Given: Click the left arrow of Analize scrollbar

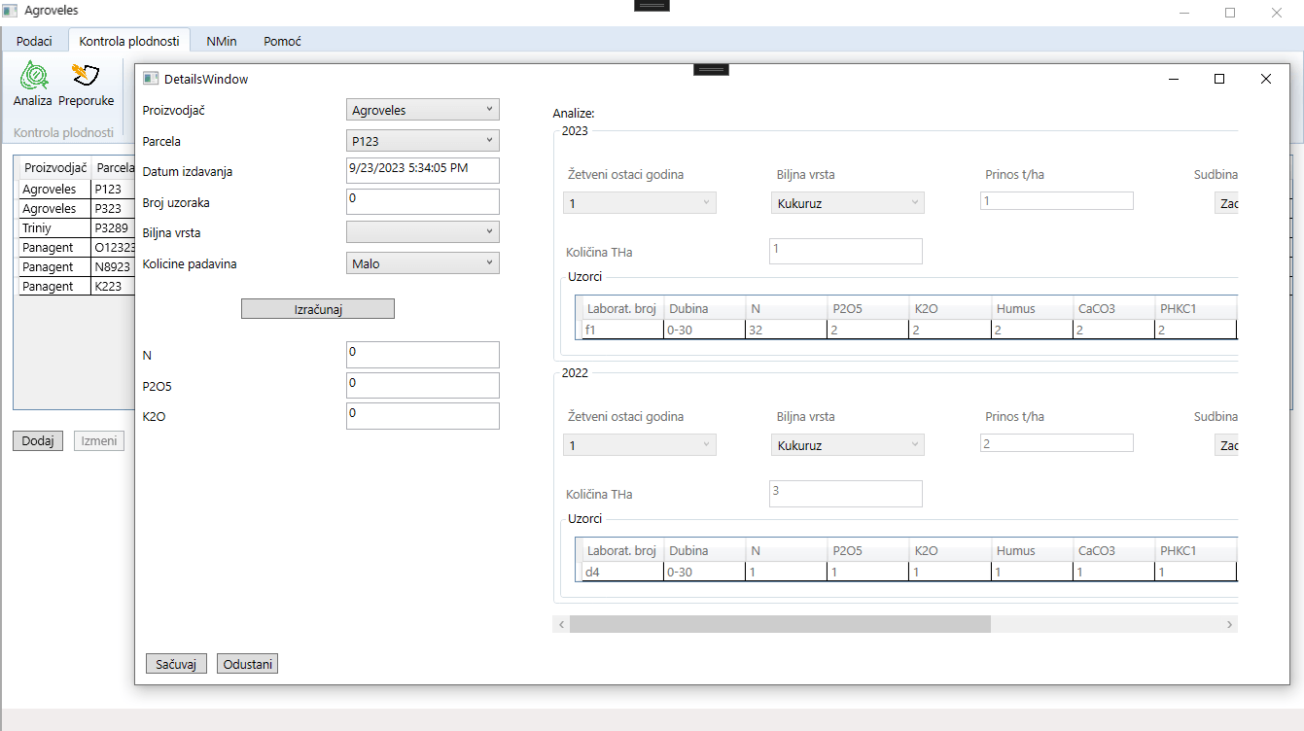Looking at the screenshot, I should point(561,624).
